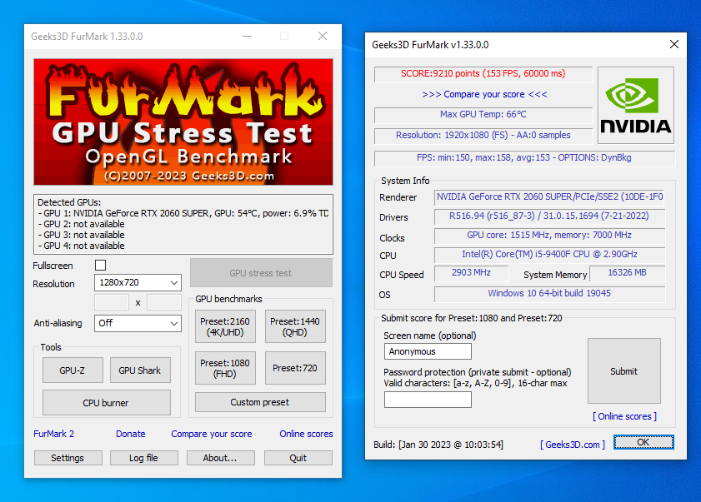Click Compare your score link in main window
This screenshot has width=701, height=502.
click(212, 434)
